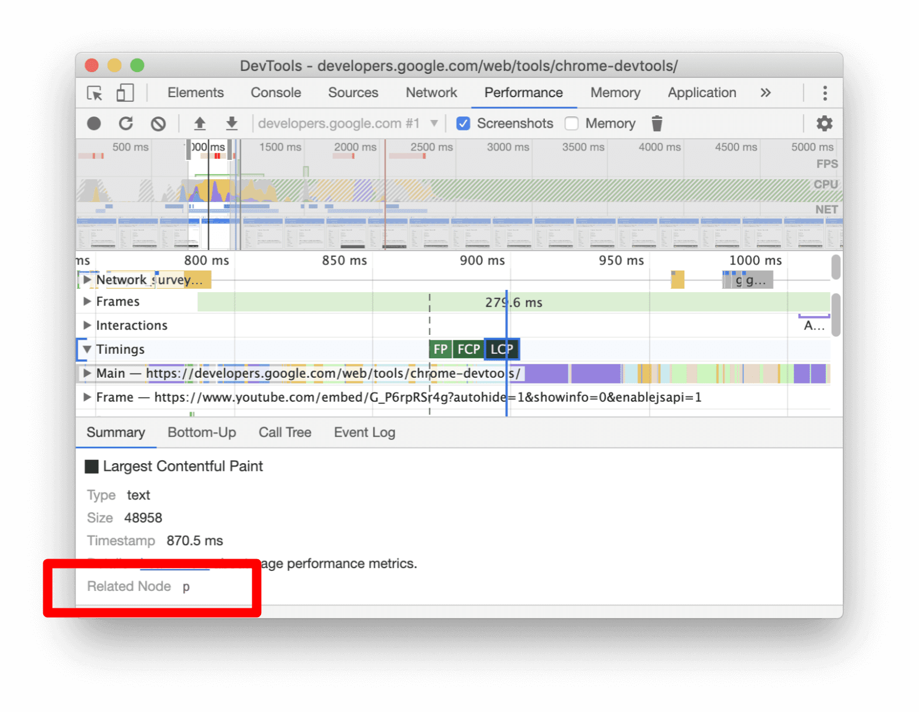919x712 pixels.
Task: Click the Related Node p link
Action: tap(186, 587)
